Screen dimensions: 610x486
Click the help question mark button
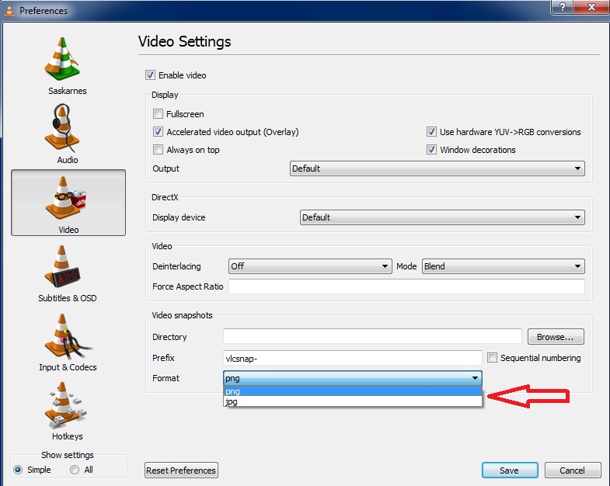click(559, 7)
